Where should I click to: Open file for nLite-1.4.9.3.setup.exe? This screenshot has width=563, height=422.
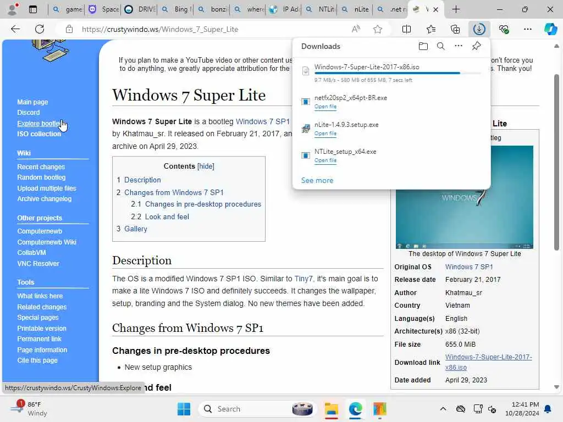click(325, 134)
